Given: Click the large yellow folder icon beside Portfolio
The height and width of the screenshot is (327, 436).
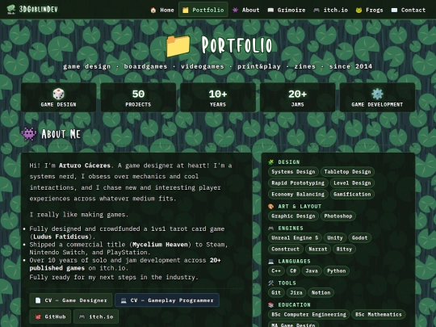Looking at the screenshot, I should pyautogui.click(x=178, y=46).
